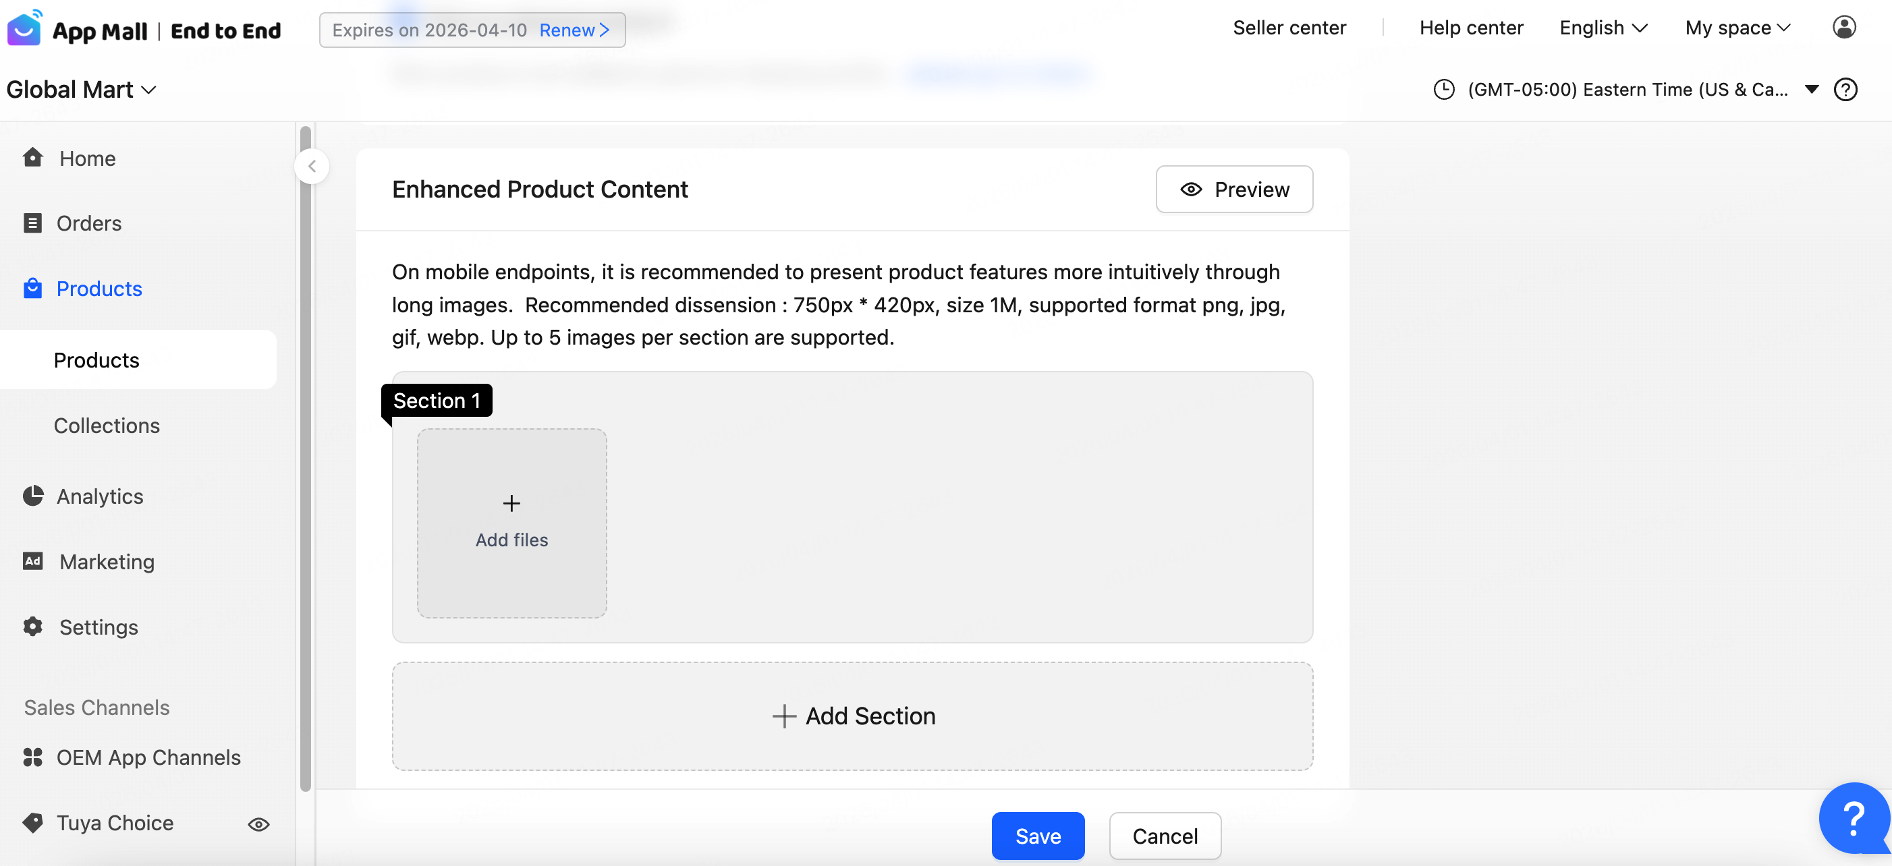Viewport: 1892px width, 866px height.
Task: Open the user profile avatar icon
Action: pos(1843,27)
